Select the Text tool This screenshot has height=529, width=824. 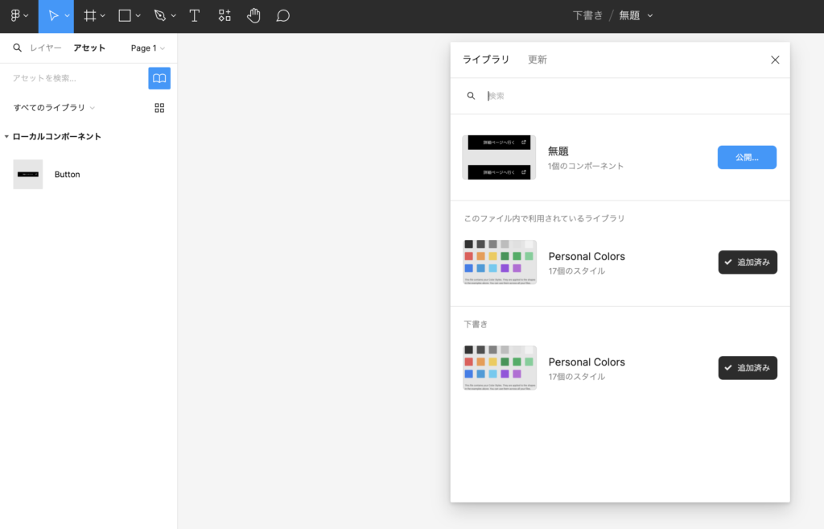(194, 16)
